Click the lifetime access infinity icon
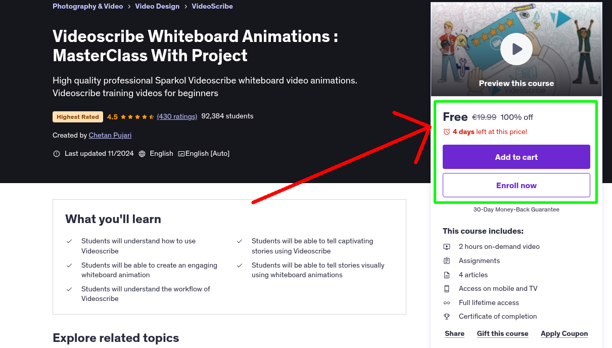Viewport: 612px width, 348px height. point(447,302)
